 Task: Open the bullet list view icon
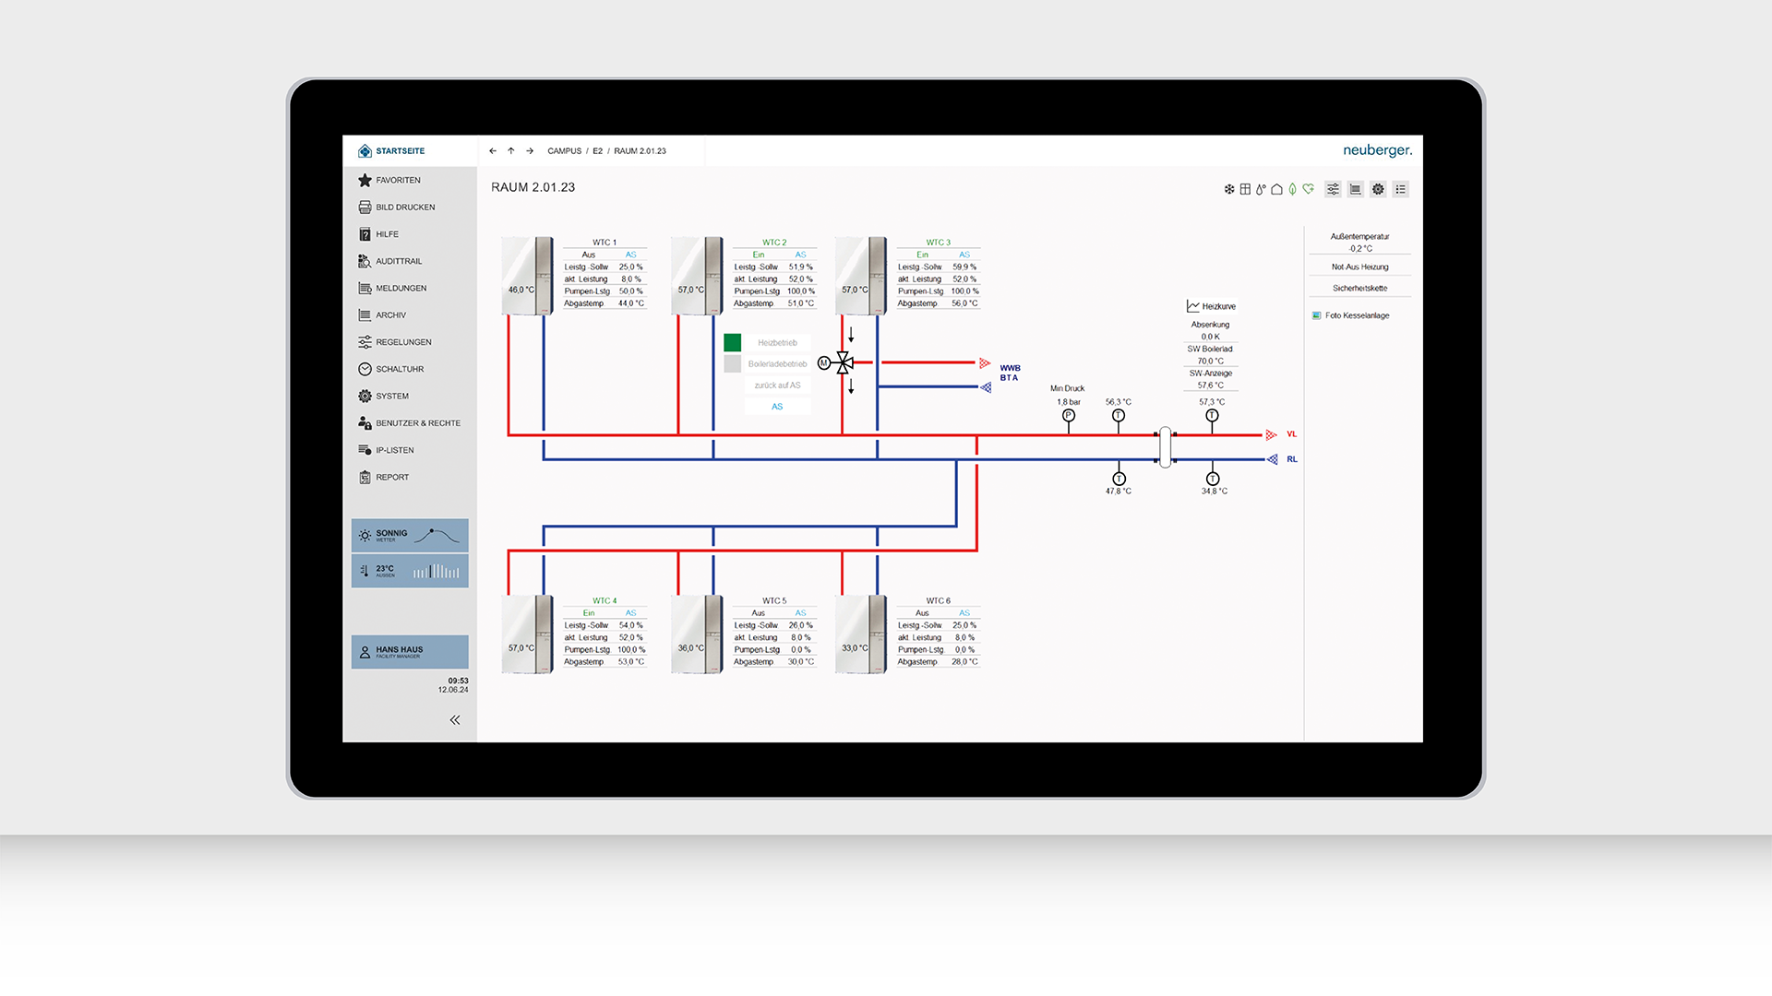point(1401,189)
